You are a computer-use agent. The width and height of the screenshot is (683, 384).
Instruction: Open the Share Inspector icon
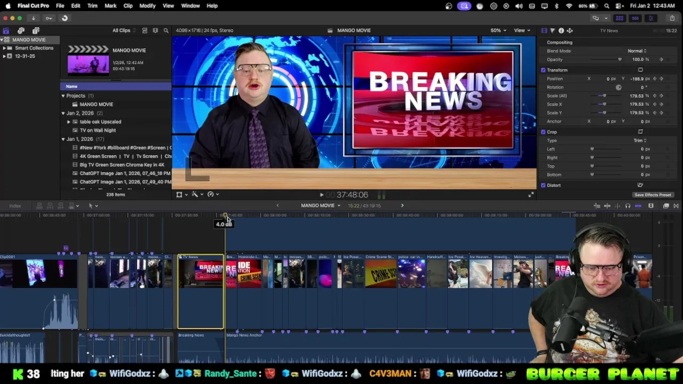(x=569, y=30)
